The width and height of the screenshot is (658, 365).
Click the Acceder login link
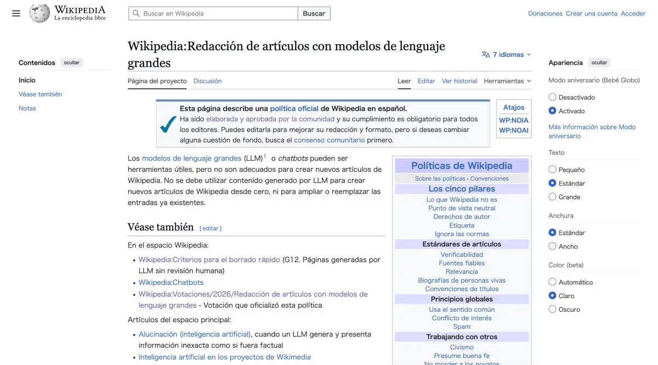[633, 13]
